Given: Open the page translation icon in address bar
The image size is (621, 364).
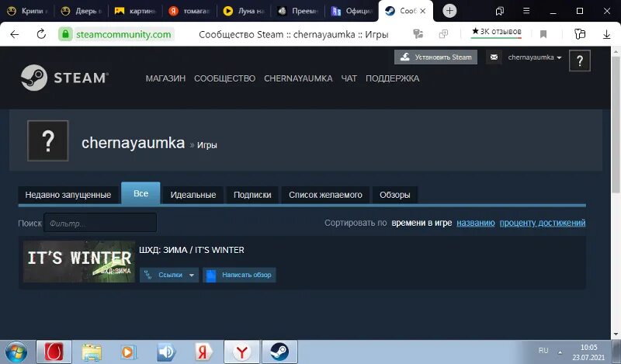Looking at the screenshot, I should click(418, 34).
